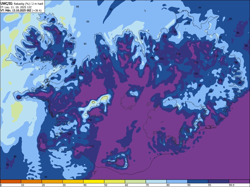Click the map humidity value '84'
Viewport: 250px width, 187px height.
point(32,75)
